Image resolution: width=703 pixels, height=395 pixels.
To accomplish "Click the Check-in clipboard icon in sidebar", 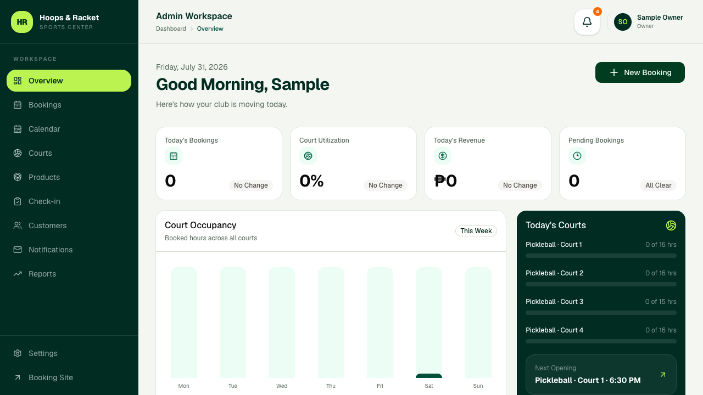I will point(18,201).
